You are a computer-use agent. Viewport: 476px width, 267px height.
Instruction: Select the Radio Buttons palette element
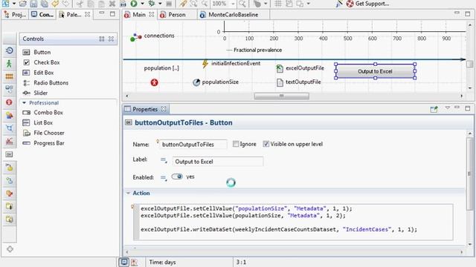pyautogui.click(x=45, y=82)
